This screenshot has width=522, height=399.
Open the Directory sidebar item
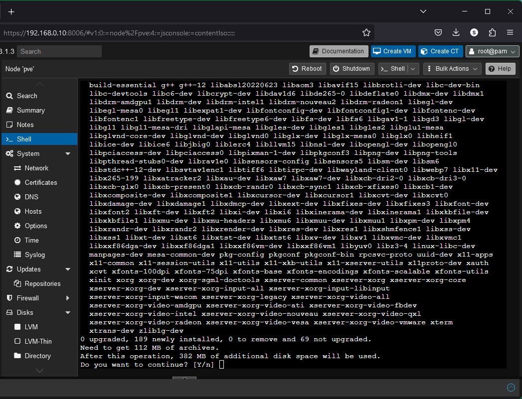(x=39, y=356)
